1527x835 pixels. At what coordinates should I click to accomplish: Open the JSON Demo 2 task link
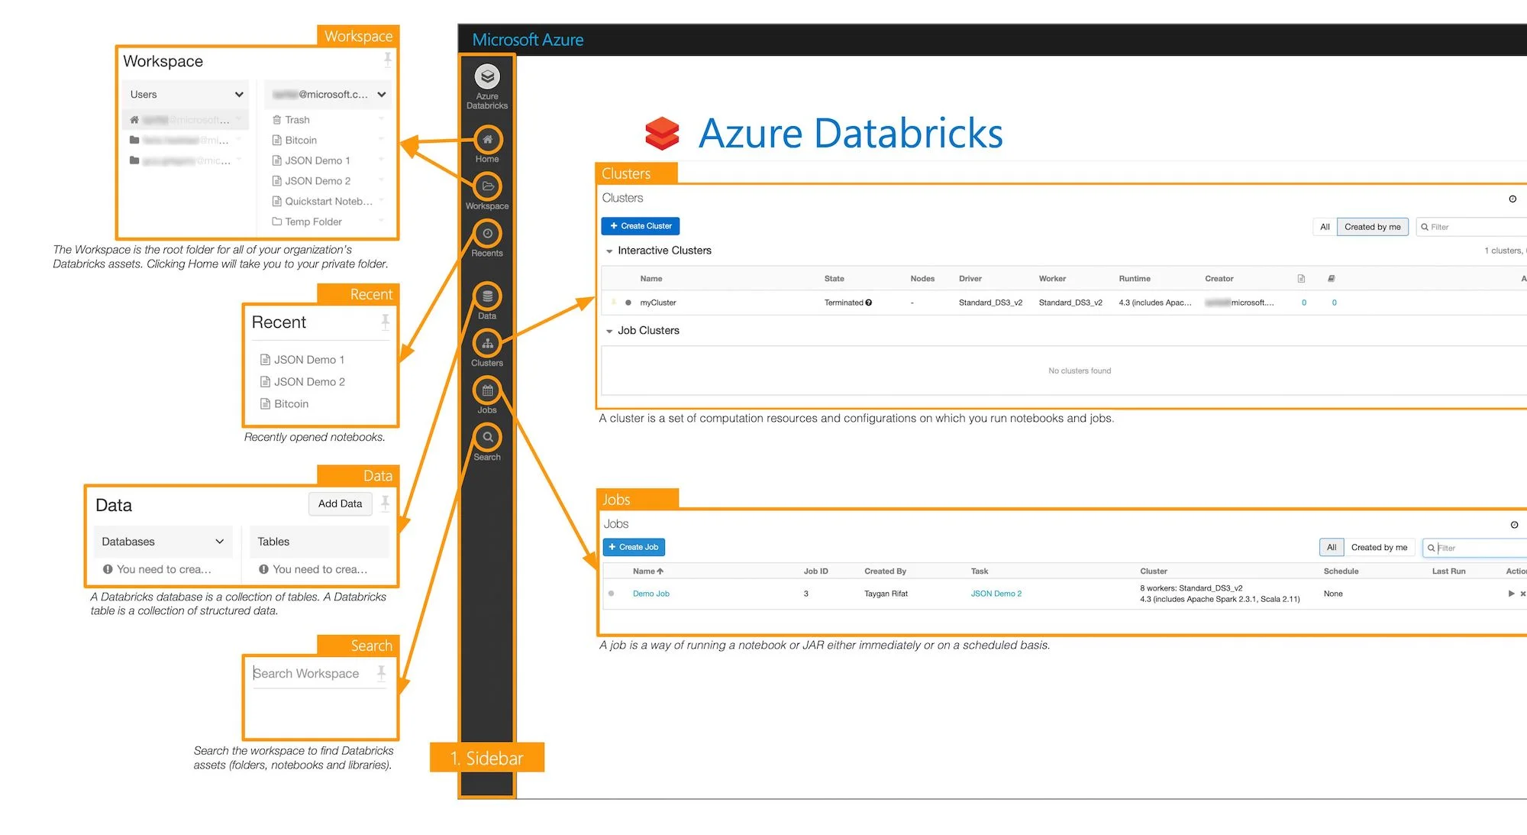point(996,594)
